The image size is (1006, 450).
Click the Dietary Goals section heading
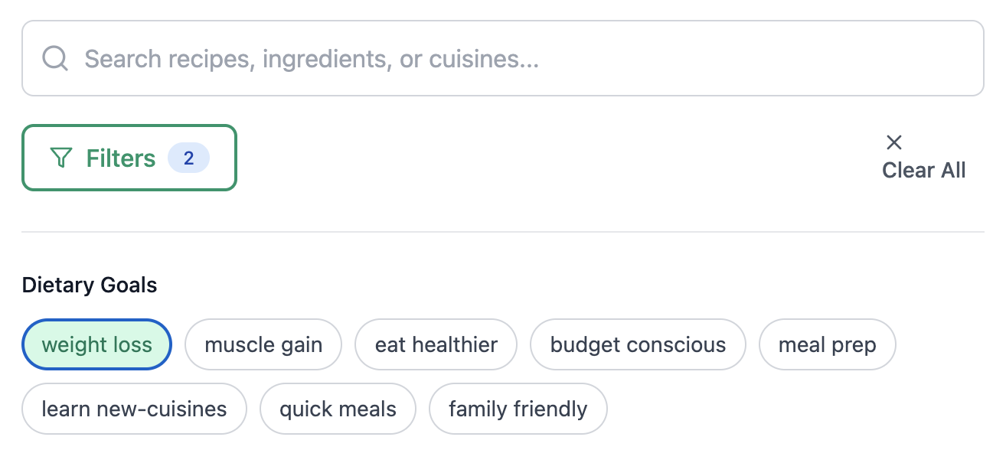point(90,285)
